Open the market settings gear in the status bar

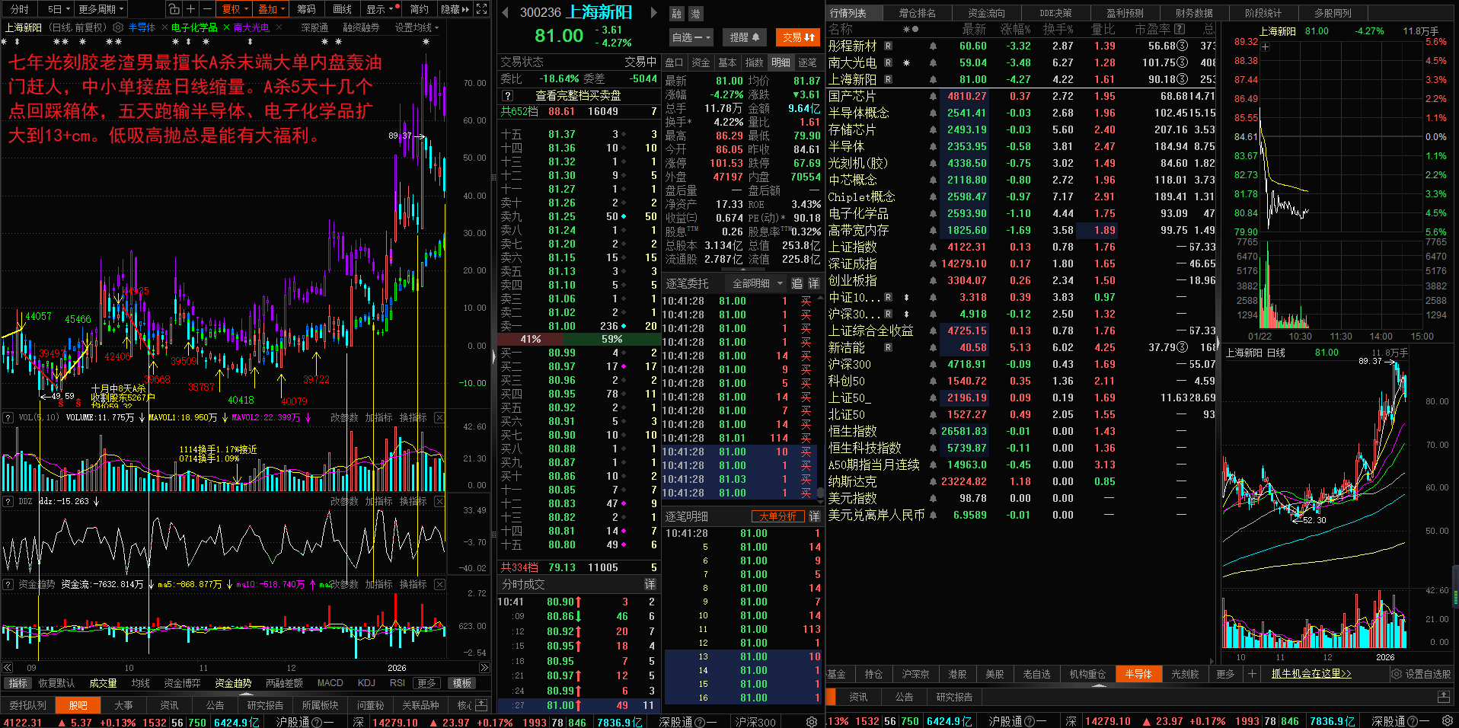tap(812, 721)
